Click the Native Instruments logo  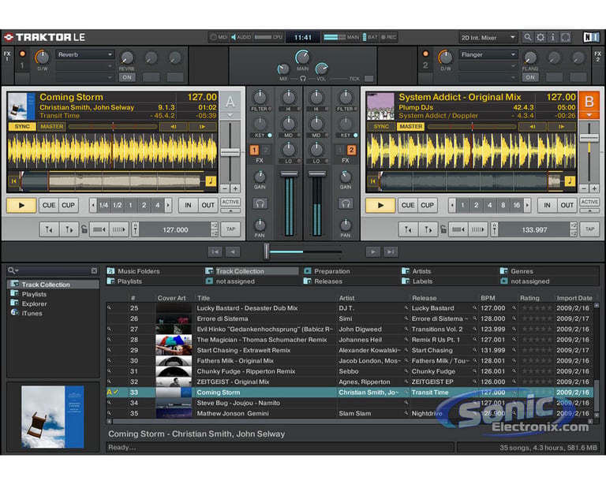[591, 37]
